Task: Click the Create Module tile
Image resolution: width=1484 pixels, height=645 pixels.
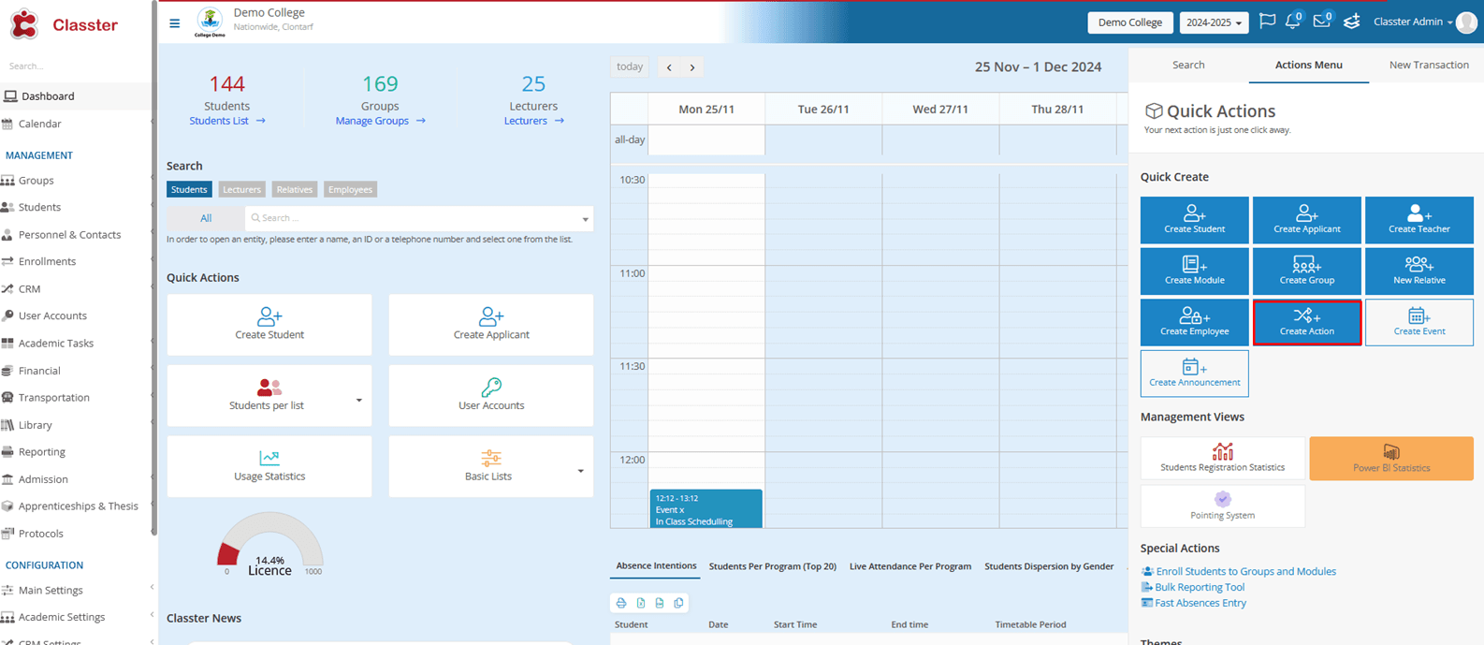Action: (1194, 271)
